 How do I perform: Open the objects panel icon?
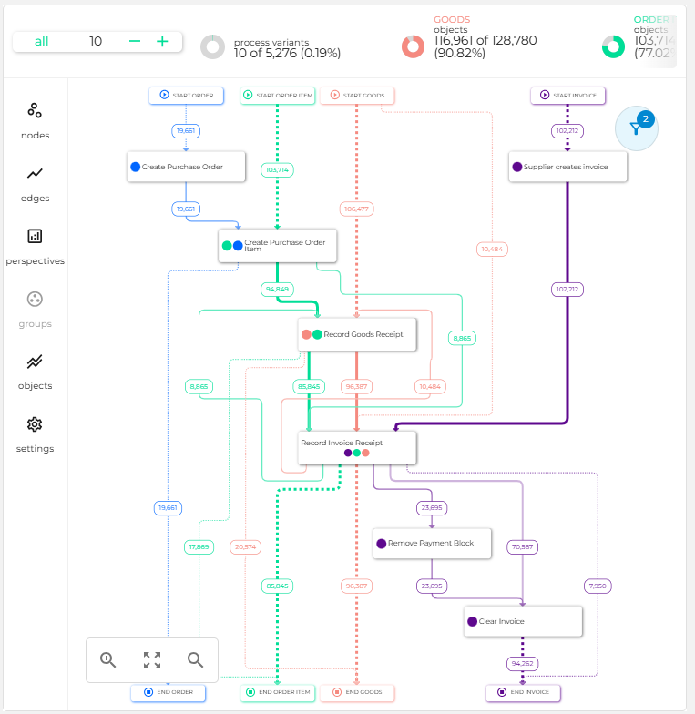click(x=35, y=362)
